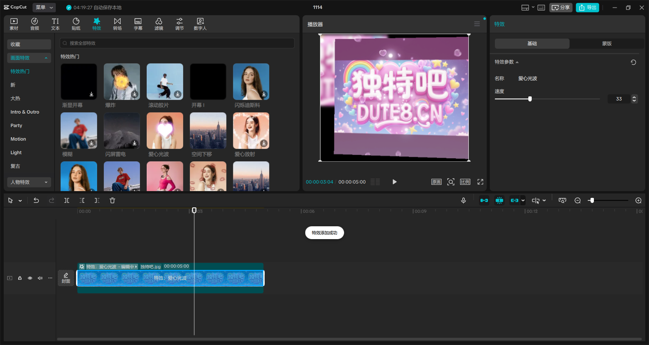Click the microphone recording icon above timeline
Viewport: 649px width, 345px height.
[x=463, y=200]
